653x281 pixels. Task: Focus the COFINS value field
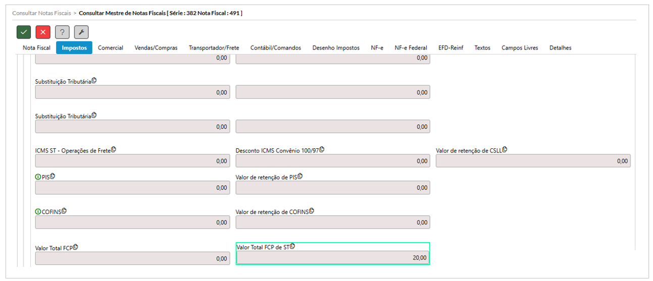coord(132,222)
